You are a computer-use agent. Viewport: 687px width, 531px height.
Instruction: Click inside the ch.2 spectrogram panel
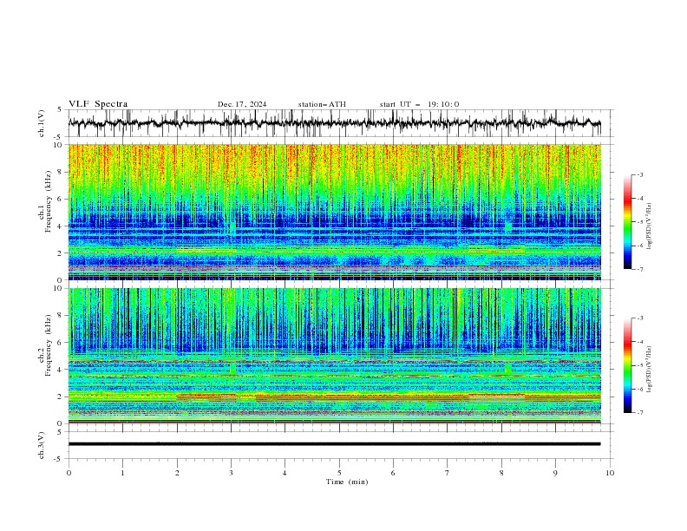click(334, 356)
